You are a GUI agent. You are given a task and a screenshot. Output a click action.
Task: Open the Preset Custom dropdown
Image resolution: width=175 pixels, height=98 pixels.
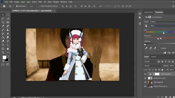(162, 22)
